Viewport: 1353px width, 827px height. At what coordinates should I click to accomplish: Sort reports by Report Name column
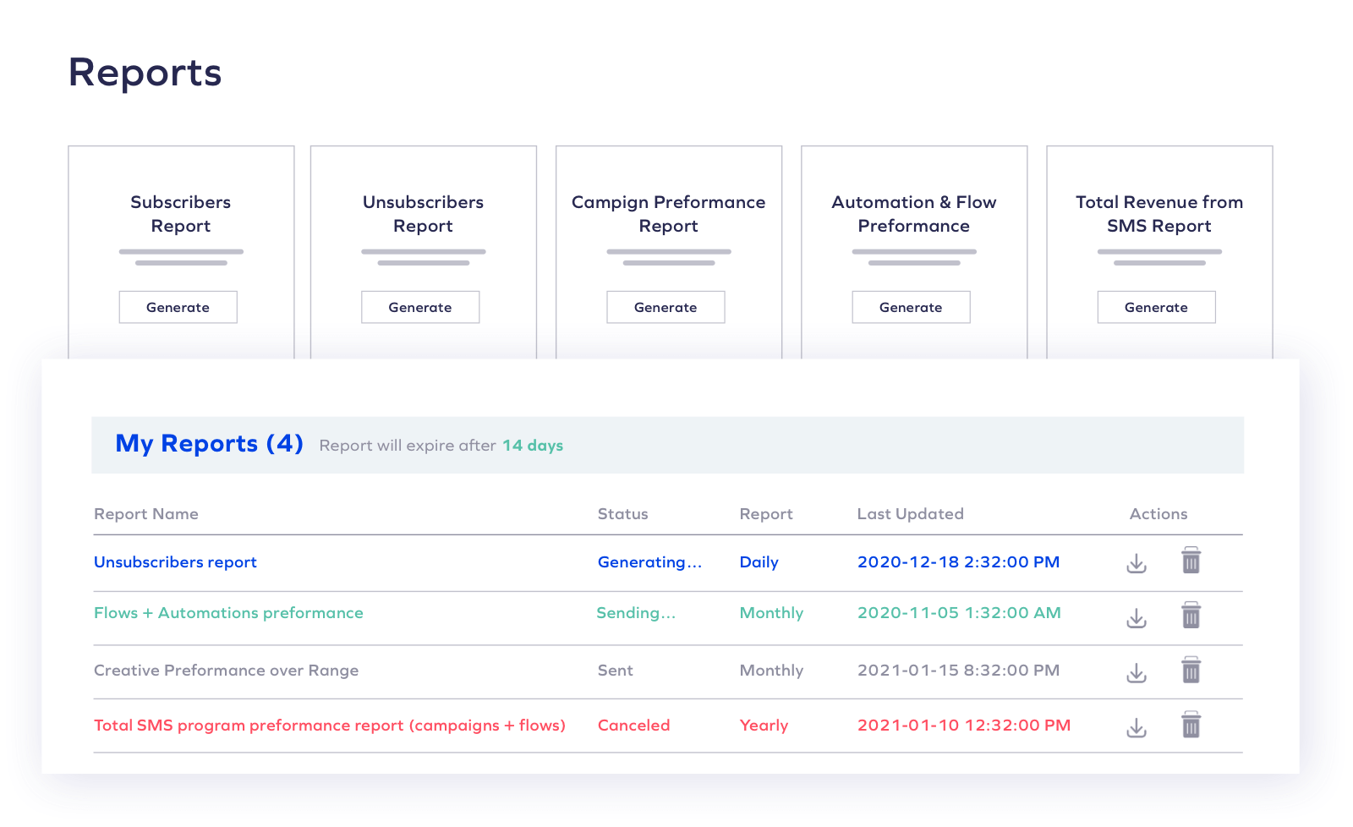tap(145, 513)
